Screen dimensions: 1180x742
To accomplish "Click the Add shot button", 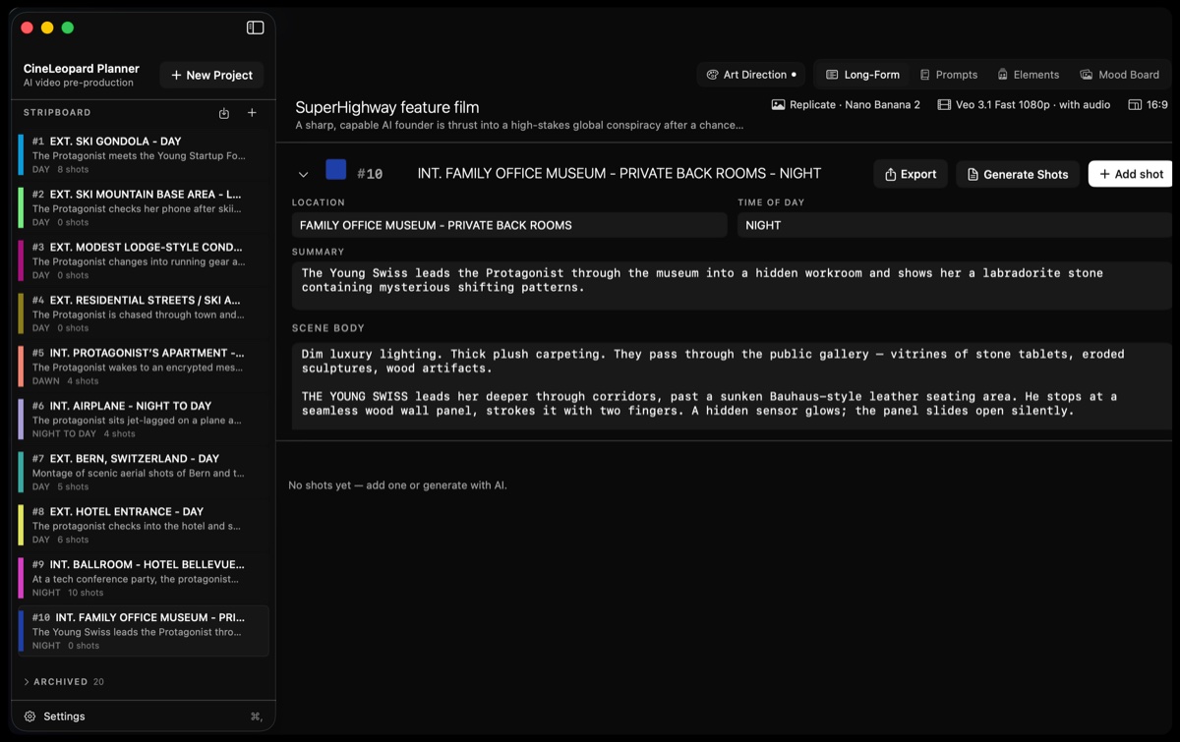I will pos(1131,174).
